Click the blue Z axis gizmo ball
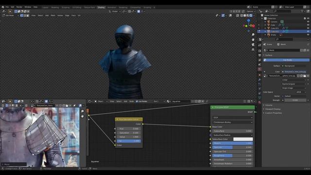 pos(248,20)
